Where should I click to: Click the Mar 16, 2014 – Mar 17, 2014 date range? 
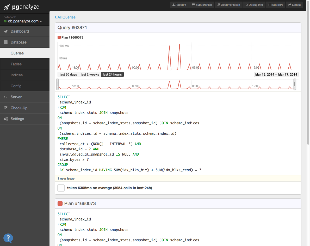tap(276, 74)
